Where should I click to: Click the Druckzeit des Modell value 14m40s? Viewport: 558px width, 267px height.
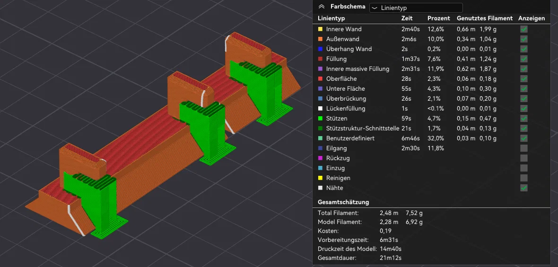tap(390, 249)
